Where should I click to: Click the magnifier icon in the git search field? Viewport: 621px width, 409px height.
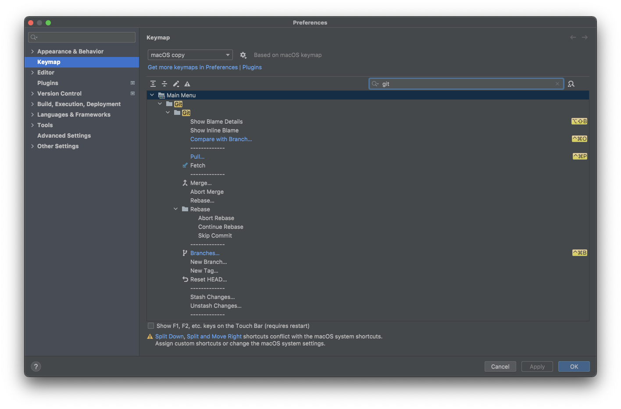tap(375, 84)
